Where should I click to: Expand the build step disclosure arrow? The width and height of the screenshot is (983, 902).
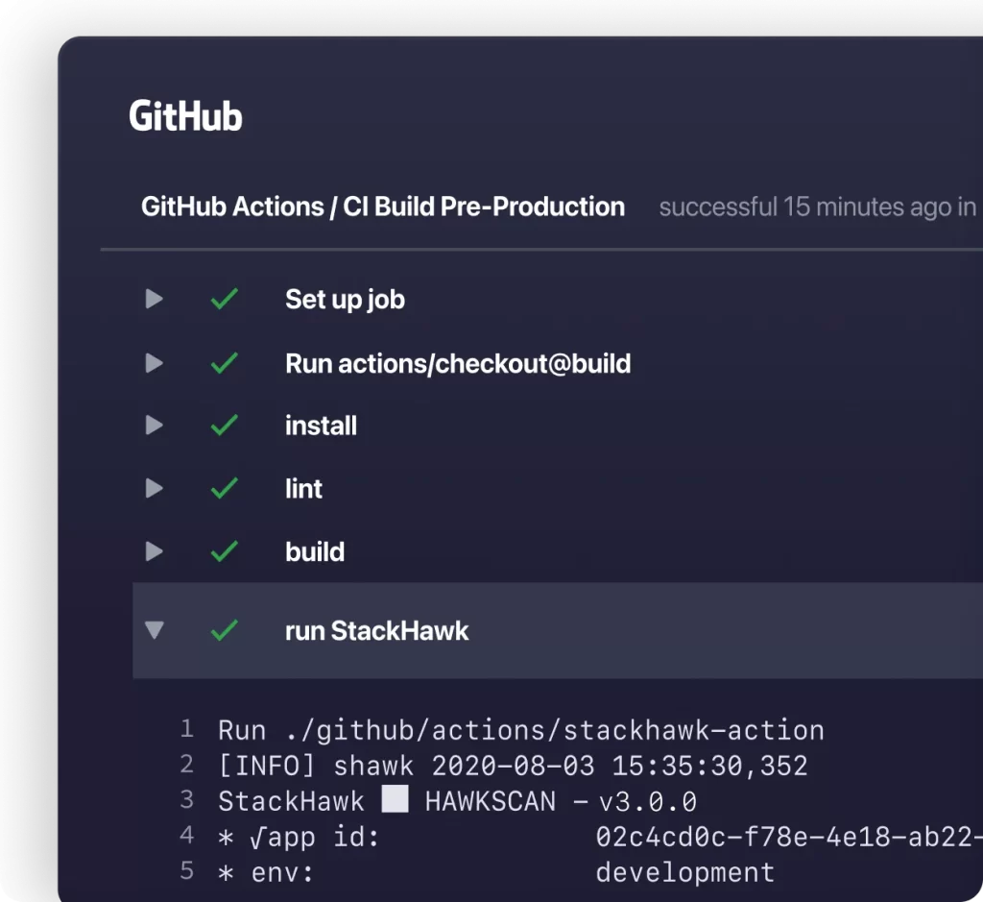coord(154,552)
